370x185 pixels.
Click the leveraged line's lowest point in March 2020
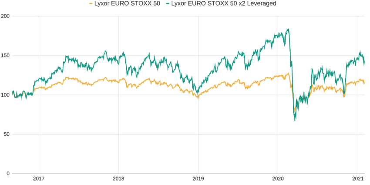tap(295, 121)
